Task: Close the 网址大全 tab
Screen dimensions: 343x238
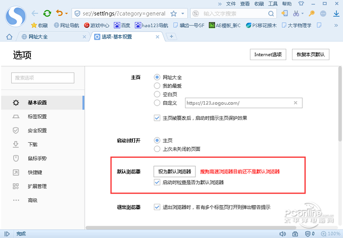Action: click(84, 37)
